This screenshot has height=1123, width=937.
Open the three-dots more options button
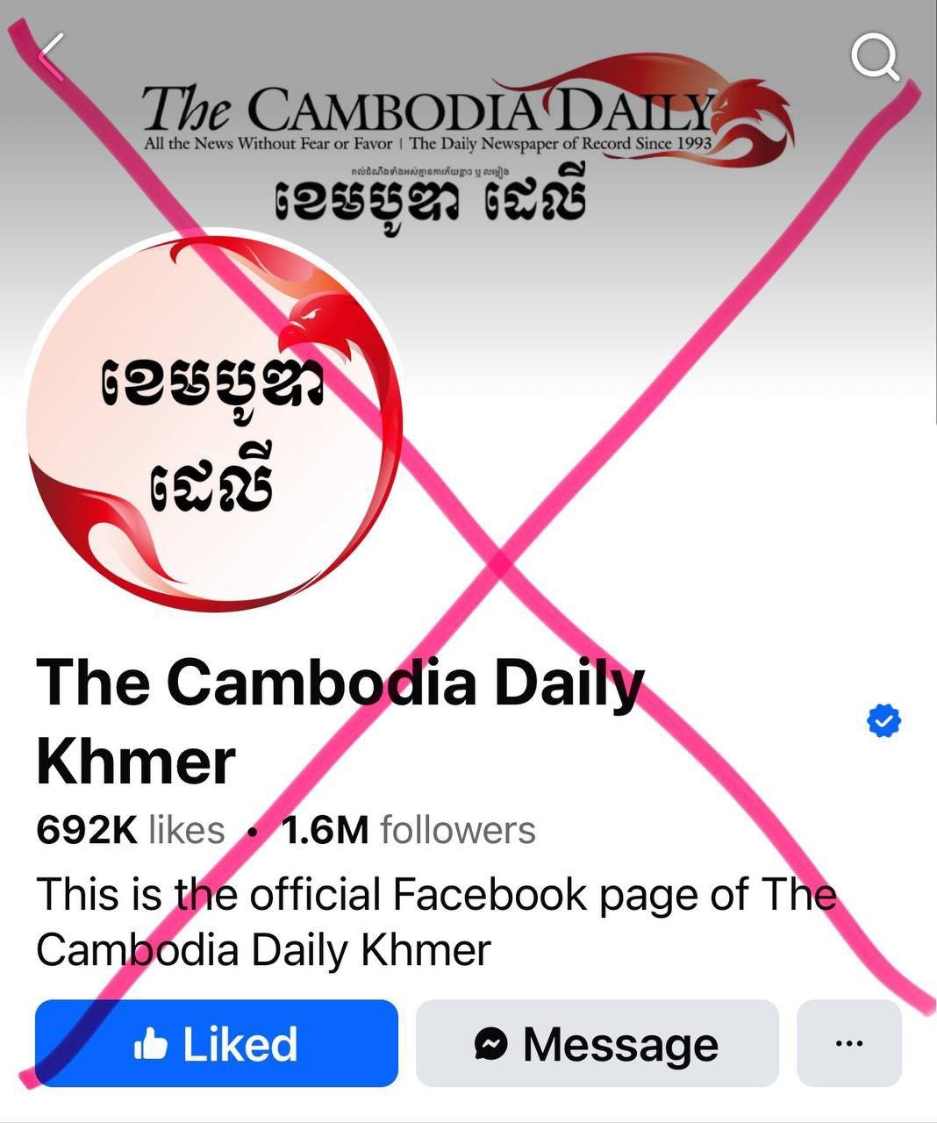coord(848,1043)
